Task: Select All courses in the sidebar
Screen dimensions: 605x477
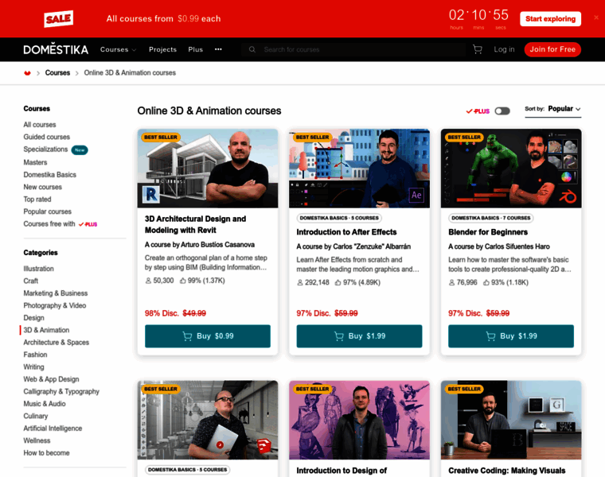Action: click(39, 125)
